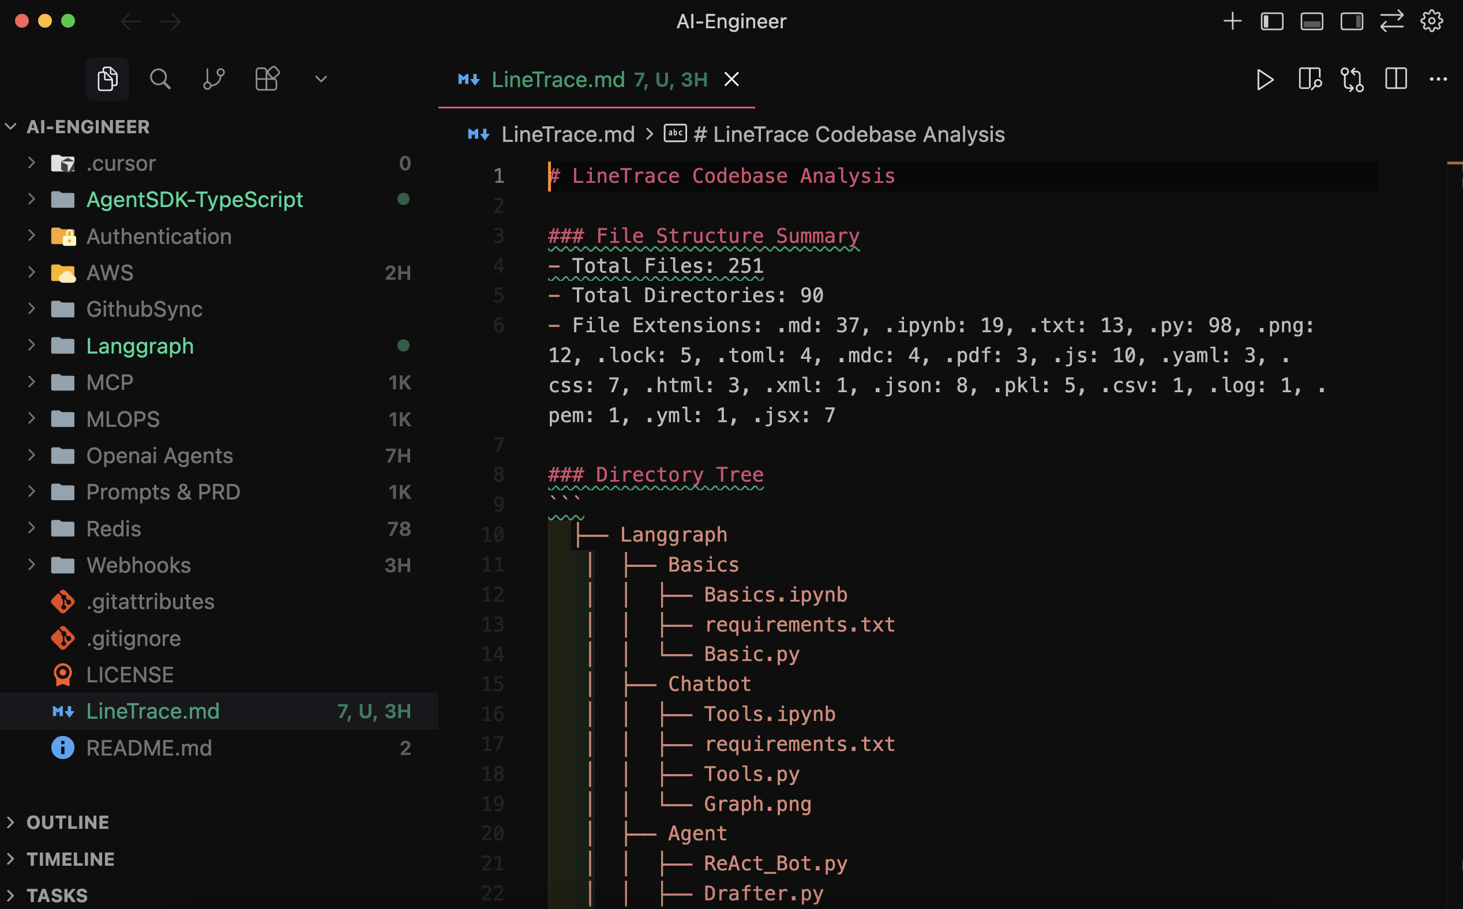Expand the OUTLINE section
This screenshot has height=909, width=1463.
click(219, 822)
